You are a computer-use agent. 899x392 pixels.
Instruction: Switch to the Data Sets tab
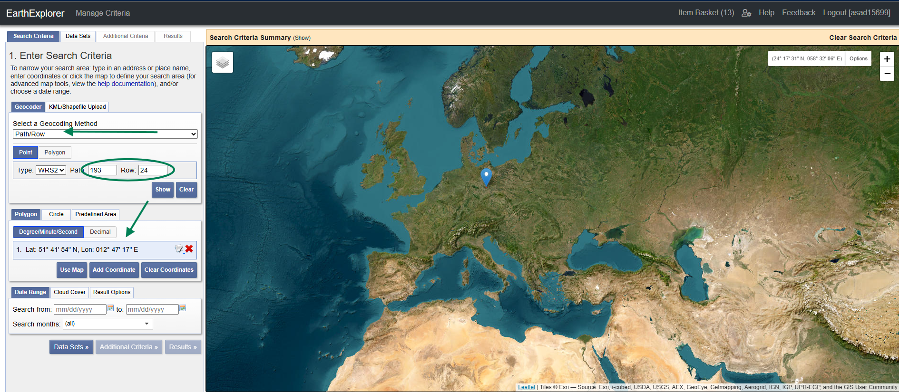[x=78, y=36]
